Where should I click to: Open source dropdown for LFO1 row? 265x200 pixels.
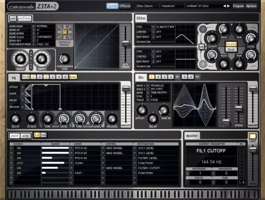(x=11, y=163)
